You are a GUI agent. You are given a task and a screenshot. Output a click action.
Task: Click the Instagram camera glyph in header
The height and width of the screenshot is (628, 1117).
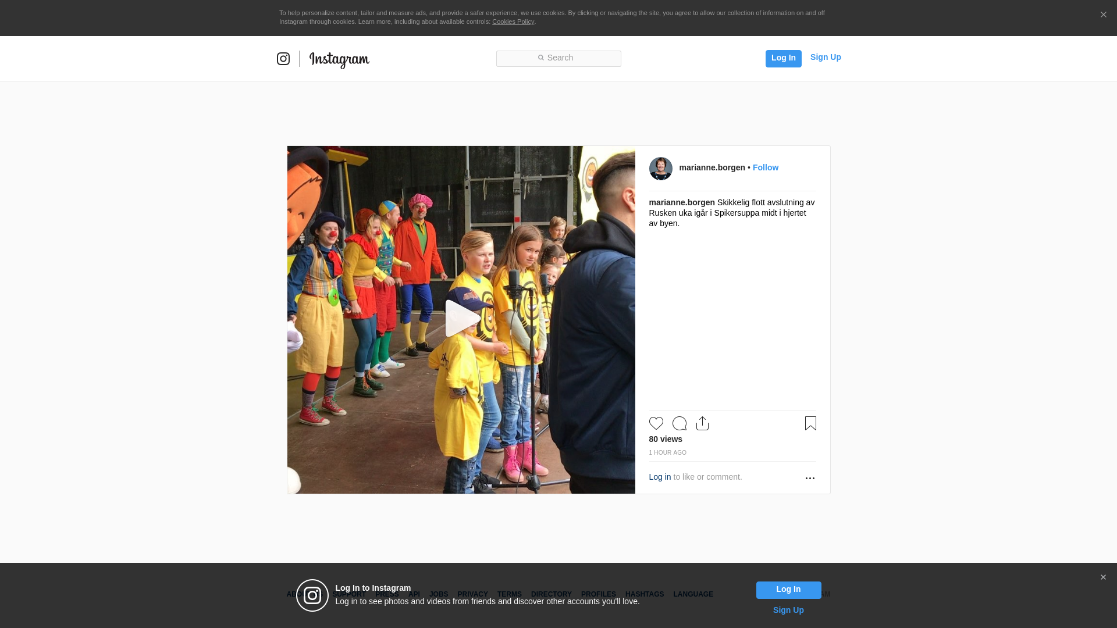point(283,59)
